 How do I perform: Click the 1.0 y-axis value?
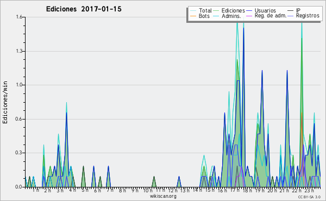(19, 85)
